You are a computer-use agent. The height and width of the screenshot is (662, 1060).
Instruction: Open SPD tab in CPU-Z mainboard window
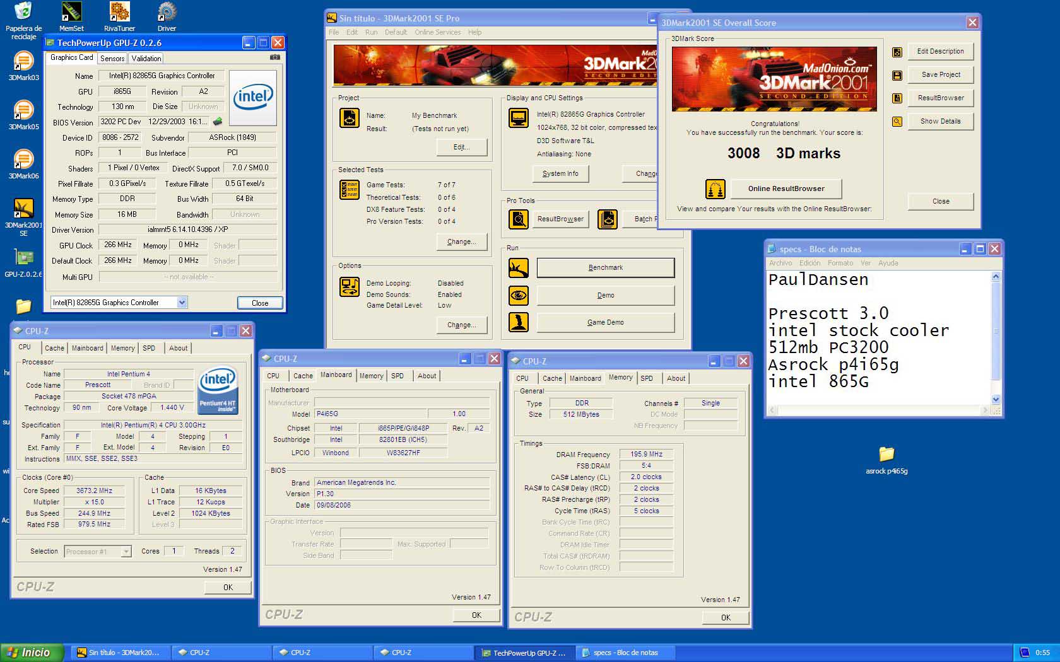tap(397, 376)
